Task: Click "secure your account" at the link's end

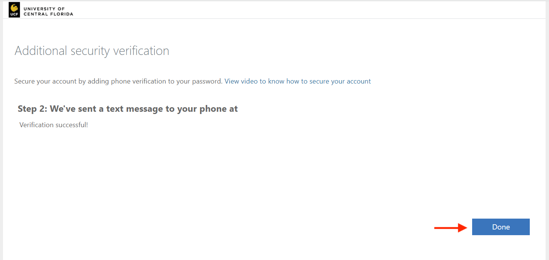Action: pos(340,81)
